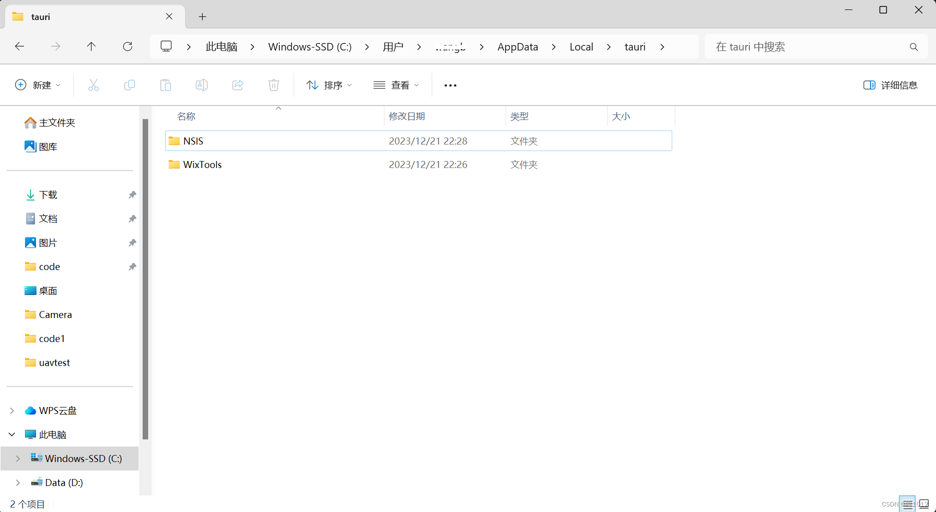Go forward using the forward arrow
Screen dimensions: 936x512
[56, 46]
